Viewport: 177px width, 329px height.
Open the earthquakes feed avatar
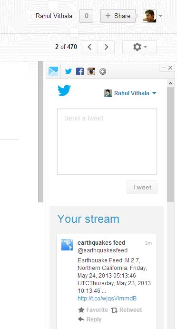(67, 245)
